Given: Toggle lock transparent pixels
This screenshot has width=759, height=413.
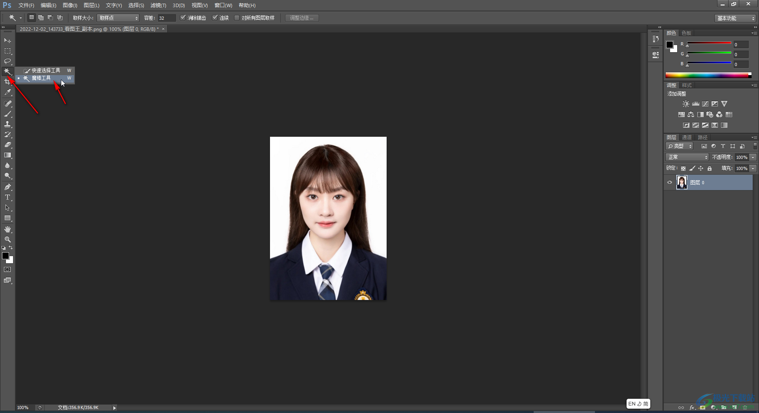Looking at the screenshot, I should pos(683,168).
